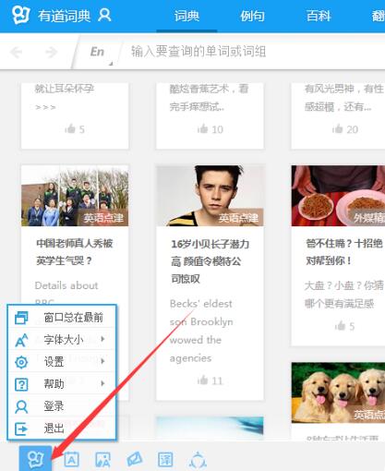Click the word search input field
Screen dimensions: 385x471
coord(252,52)
